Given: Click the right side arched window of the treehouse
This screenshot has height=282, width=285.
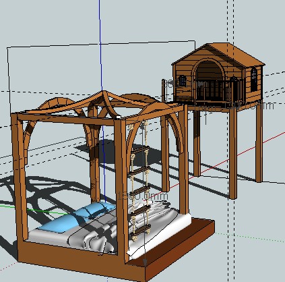Looking at the screenshot, I should coord(254,79).
